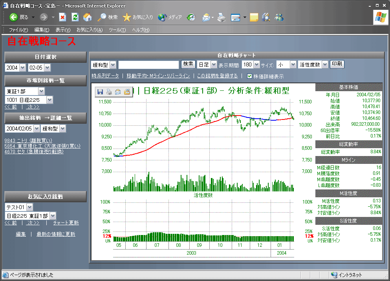Open the お気に入り(A) menu
This screenshot has height=281, width=390.
click(x=90, y=30)
